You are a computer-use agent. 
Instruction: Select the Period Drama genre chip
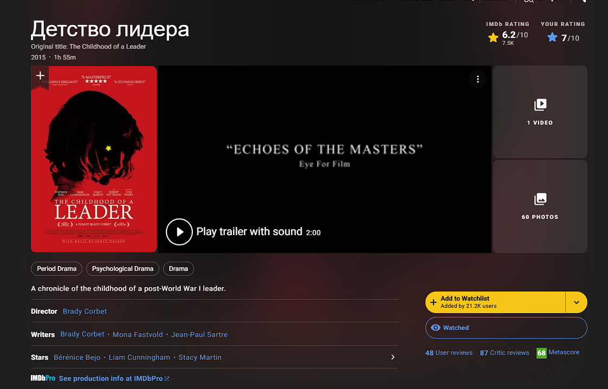[56, 269]
